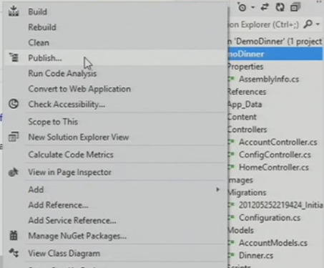
Task: Click the Publish icon beside Publish...
Action: click(x=14, y=57)
